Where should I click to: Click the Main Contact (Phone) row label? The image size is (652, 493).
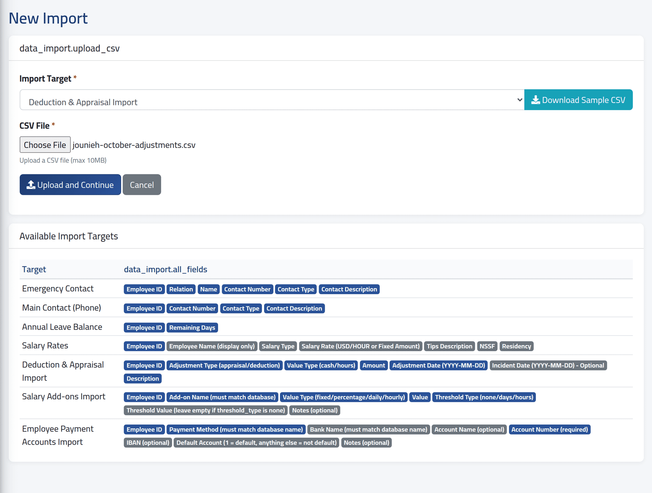pos(62,308)
